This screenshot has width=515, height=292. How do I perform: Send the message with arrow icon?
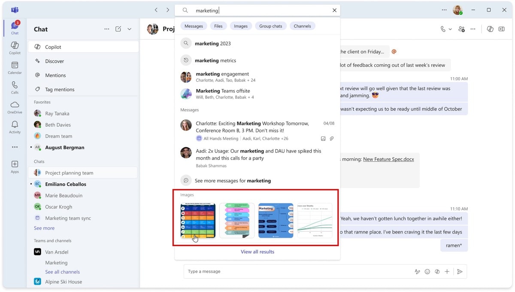tap(460, 271)
